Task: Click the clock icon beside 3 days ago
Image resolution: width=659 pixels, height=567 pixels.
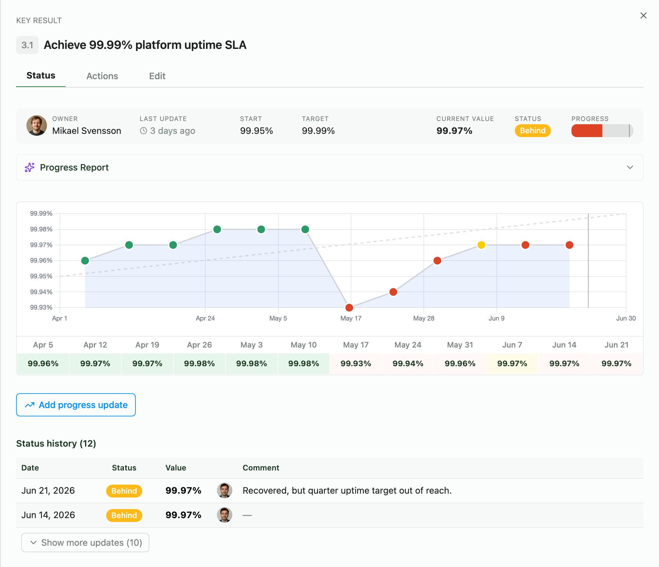Action: (x=144, y=131)
